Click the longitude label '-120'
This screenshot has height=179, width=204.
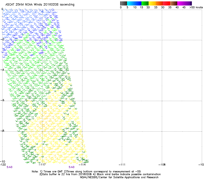3,165
